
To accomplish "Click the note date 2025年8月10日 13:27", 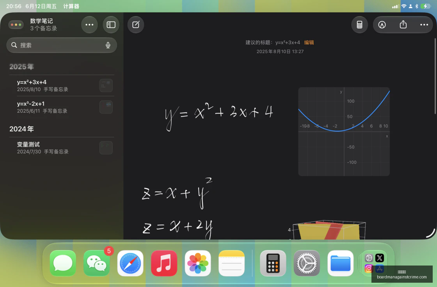I will (x=280, y=51).
